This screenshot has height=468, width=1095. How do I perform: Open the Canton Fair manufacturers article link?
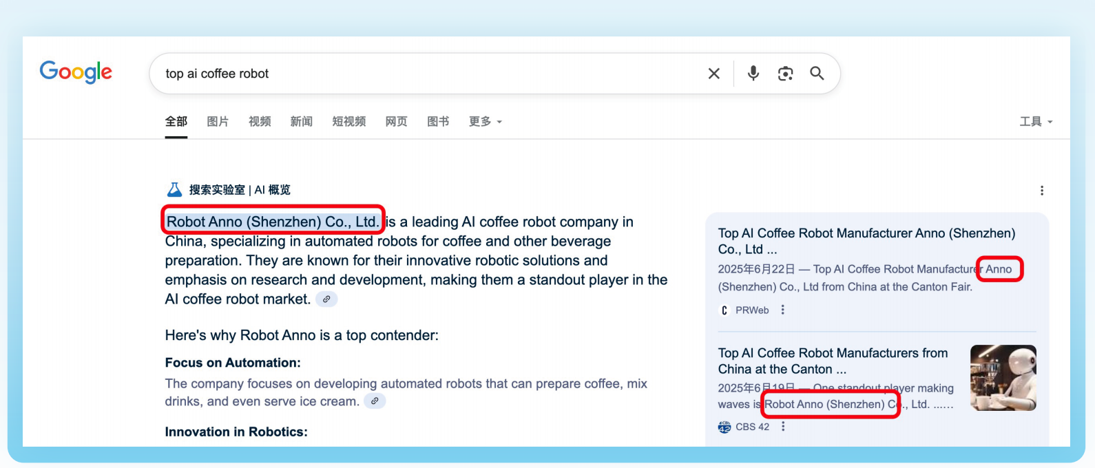click(x=833, y=361)
